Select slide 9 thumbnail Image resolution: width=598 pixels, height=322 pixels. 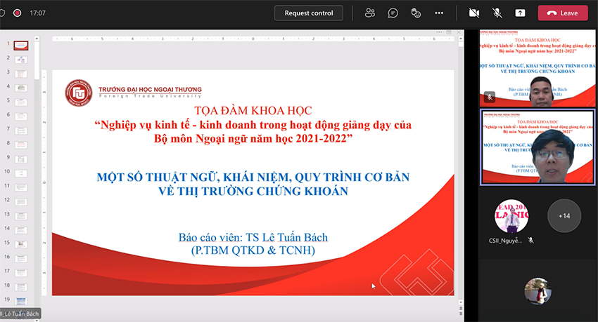pos(21,159)
